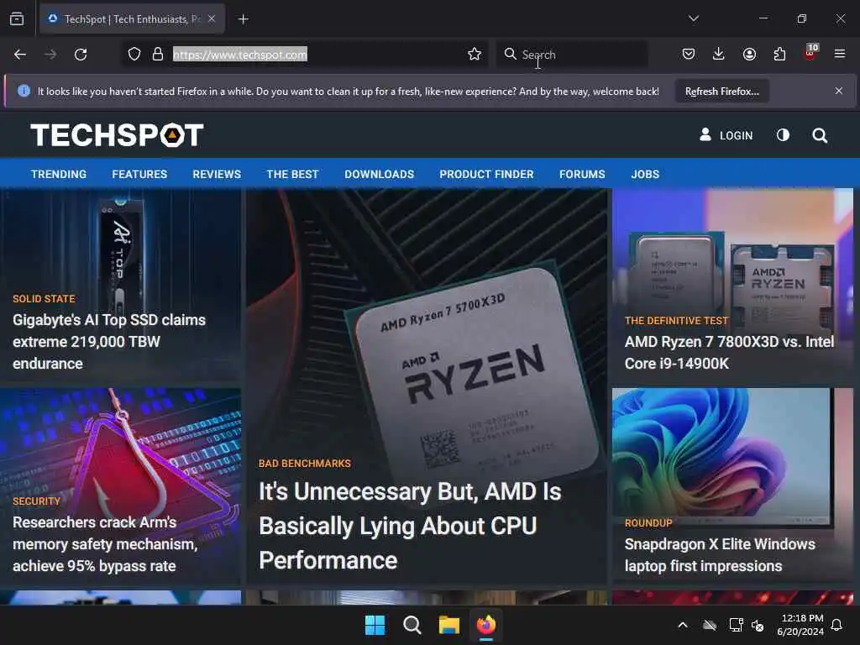Image resolution: width=860 pixels, height=645 pixels.
Task: Click the extension icon with badge 10
Action: pyautogui.click(x=810, y=52)
